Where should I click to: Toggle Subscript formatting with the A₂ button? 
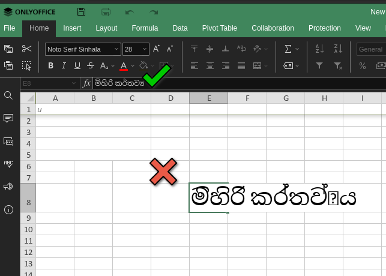coord(104,65)
